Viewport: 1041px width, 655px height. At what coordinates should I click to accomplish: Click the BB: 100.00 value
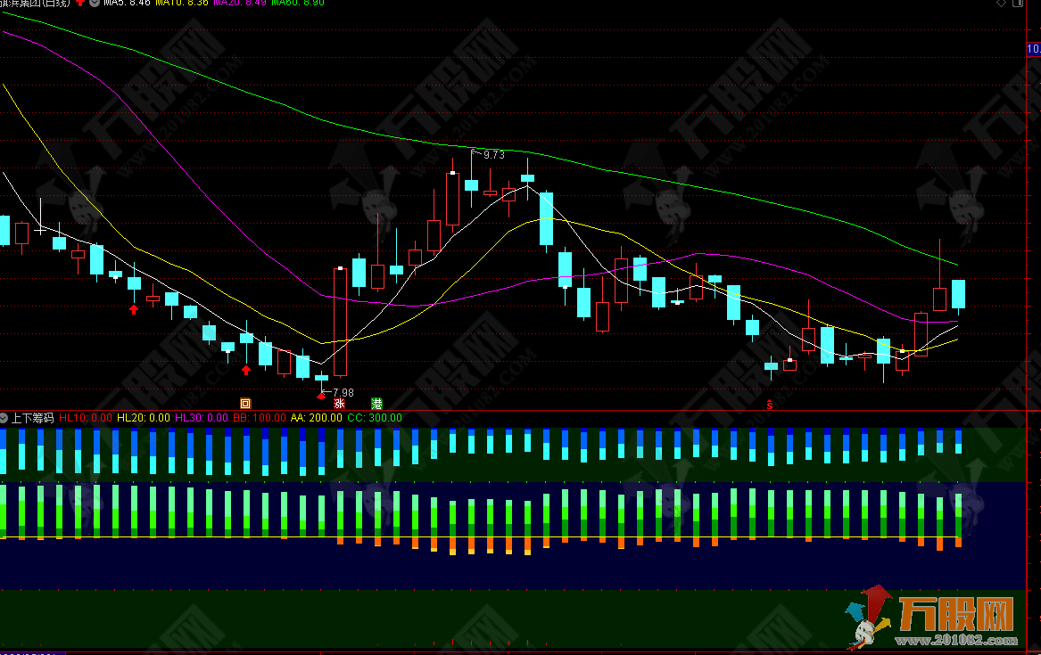[x=259, y=418]
